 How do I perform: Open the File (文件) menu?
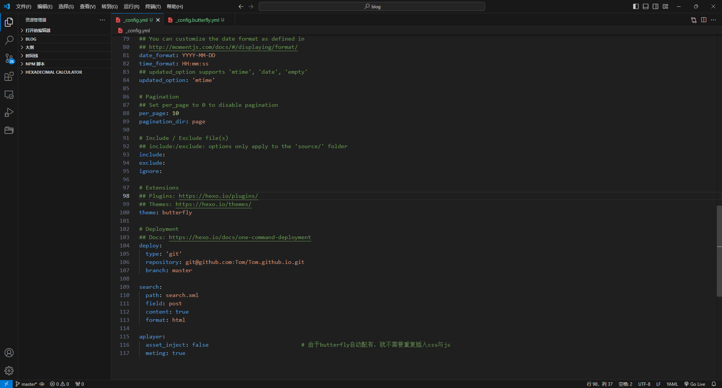24,6
